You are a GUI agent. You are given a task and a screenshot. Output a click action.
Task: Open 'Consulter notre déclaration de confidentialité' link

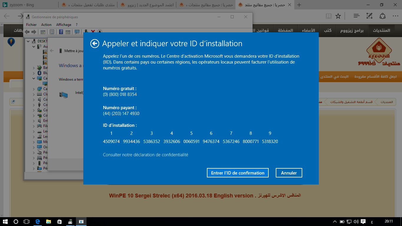[145, 154]
